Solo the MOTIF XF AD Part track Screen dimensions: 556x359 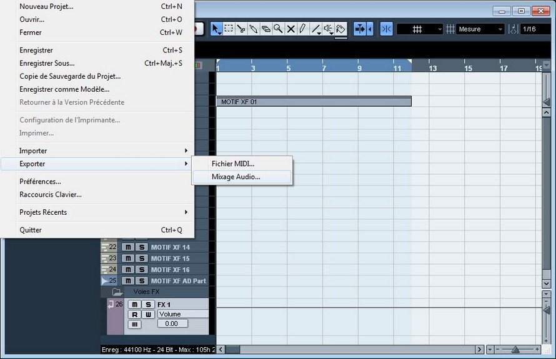142,281
